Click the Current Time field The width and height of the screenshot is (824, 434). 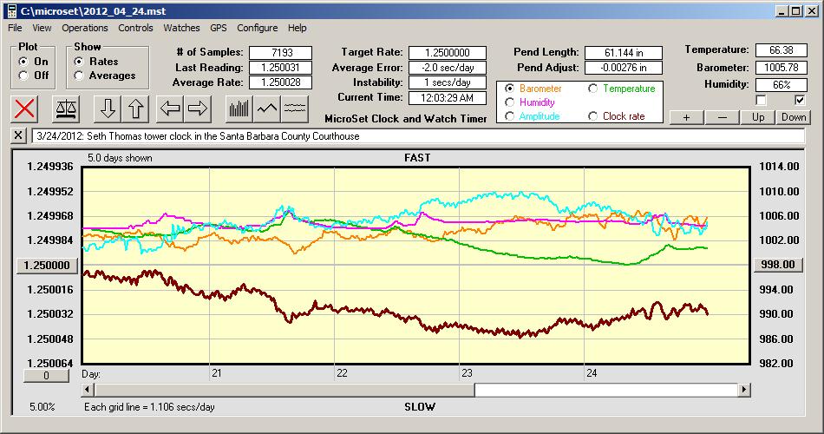point(448,97)
